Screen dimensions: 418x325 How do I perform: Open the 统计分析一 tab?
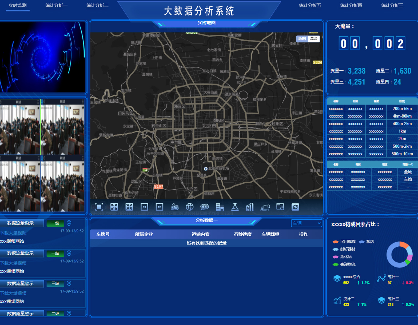pos(56,5)
